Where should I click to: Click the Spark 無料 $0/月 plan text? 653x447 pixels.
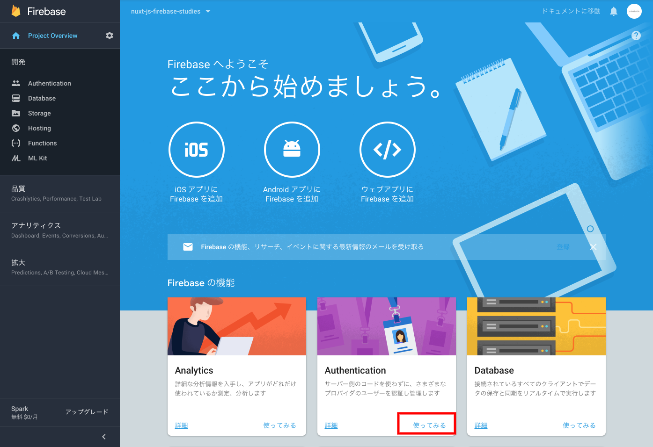click(x=25, y=412)
